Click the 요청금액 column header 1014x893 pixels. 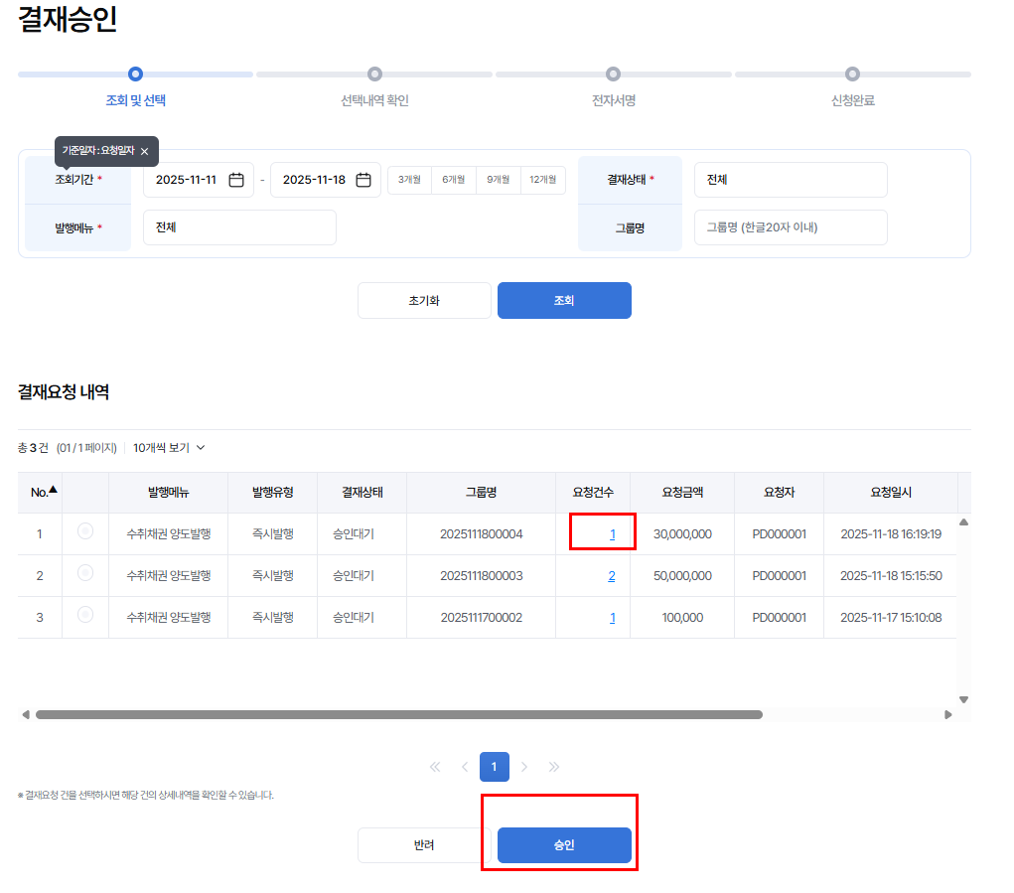pyautogui.click(x=682, y=493)
